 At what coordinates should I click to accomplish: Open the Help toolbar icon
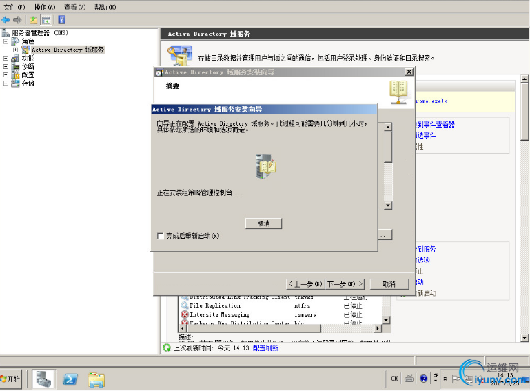pyautogui.click(x=61, y=19)
